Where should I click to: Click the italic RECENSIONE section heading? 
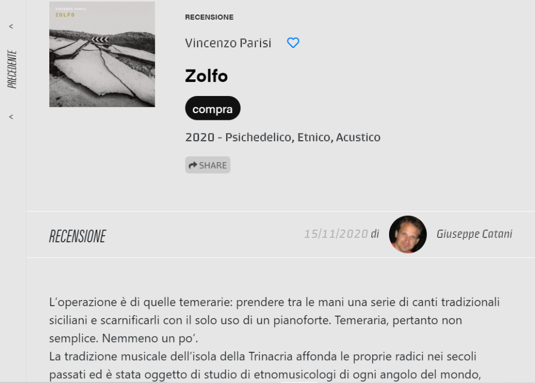(77, 236)
